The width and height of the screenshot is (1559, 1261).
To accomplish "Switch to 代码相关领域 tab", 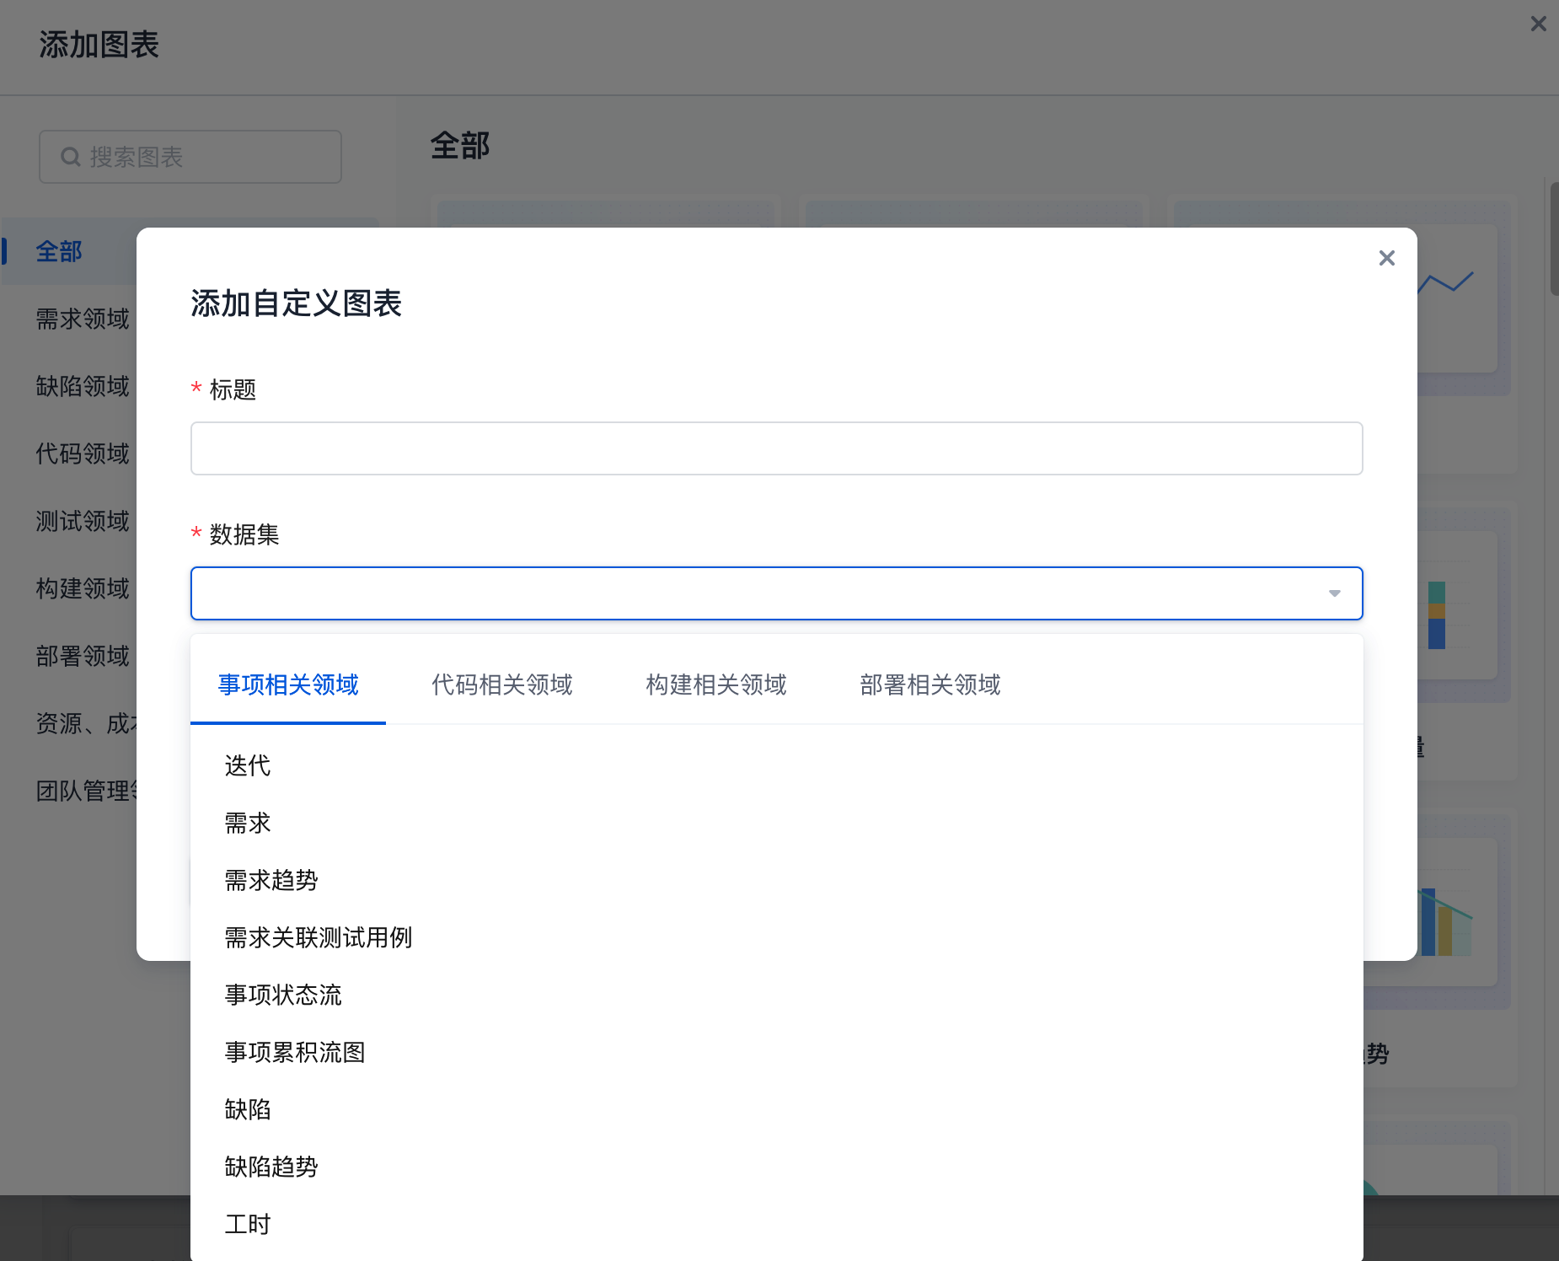I will pos(501,684).
